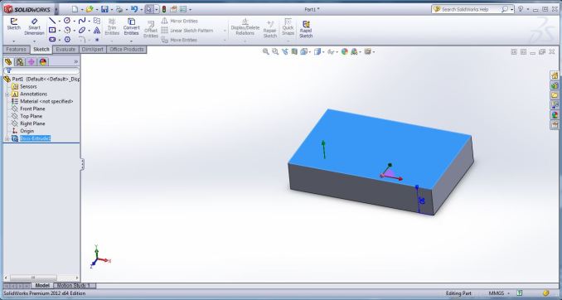Open the Line tool dropdown arrow
Image resolution: width=562 pixels, height=300 pixels.
[60, 22]
